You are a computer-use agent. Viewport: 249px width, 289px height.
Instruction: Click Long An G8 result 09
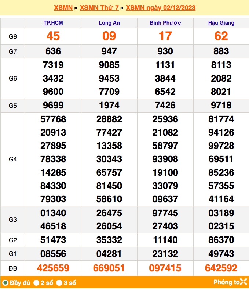[x=109, y=36]
